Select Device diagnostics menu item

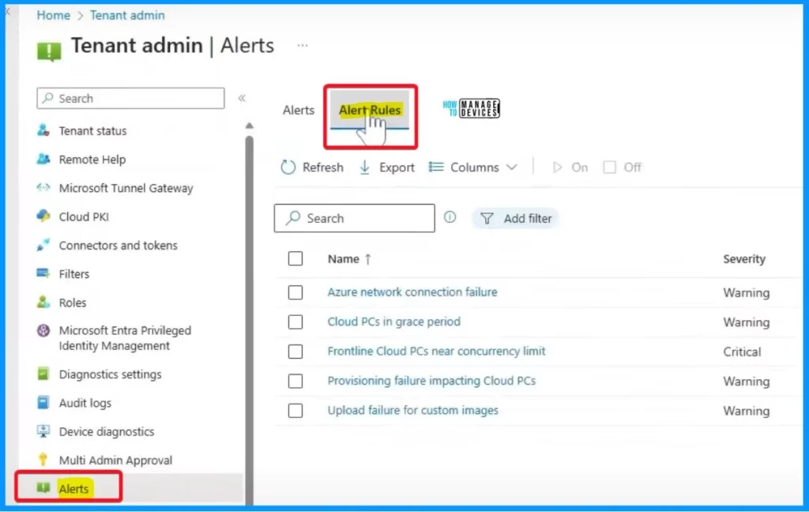pyautogui.click(x=107, y=431)
